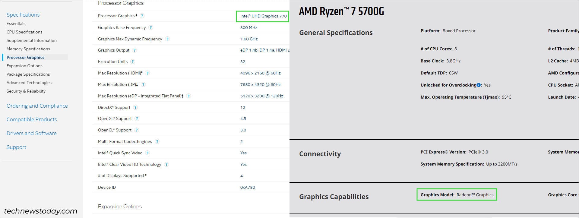Open the Max Resolution (HDMI) help icon

click(147, 73)
